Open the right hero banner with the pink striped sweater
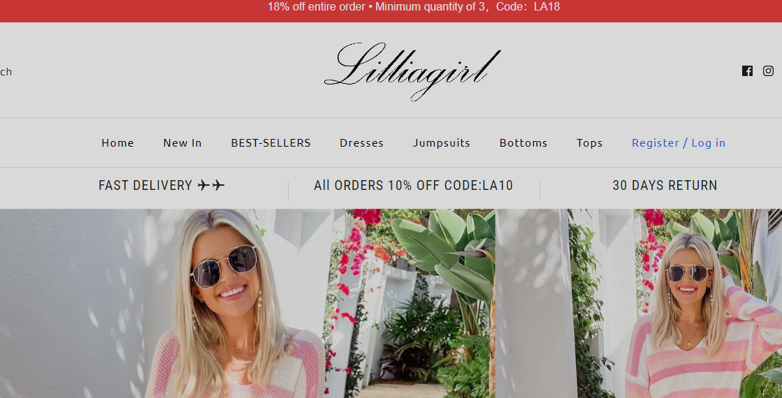Image resolution: width=782 pixels, height=398 pixels. pos(638,303)
